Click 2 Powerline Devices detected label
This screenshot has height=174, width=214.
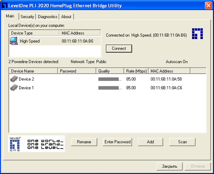click(34, 62)
